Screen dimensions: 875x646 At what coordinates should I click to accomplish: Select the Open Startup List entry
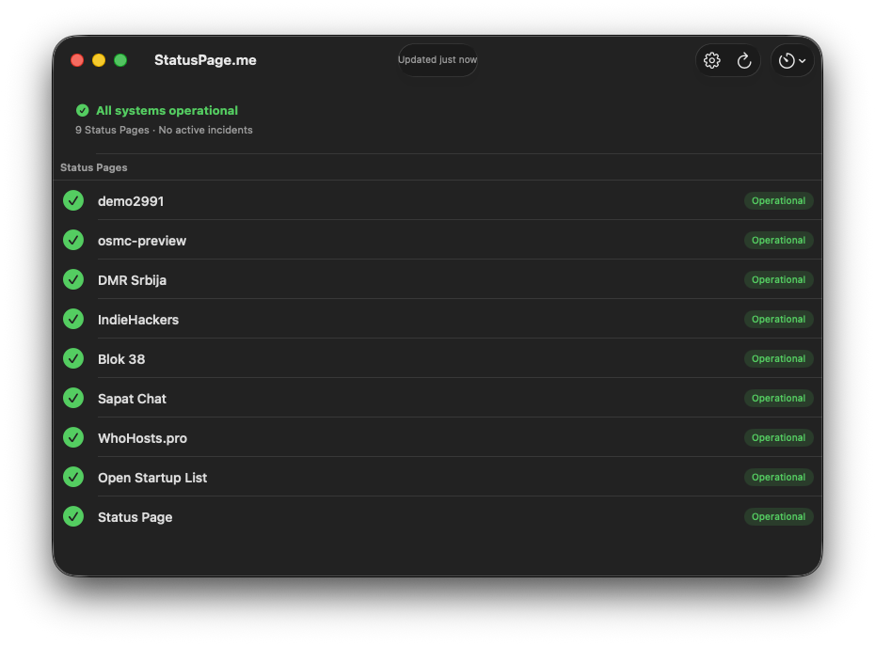point(437,477)
